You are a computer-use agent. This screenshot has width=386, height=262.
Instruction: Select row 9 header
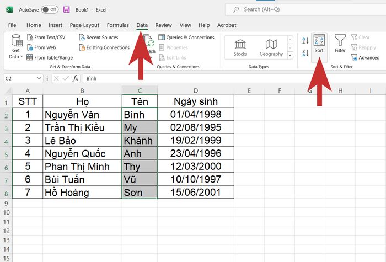click(x=6, y=203)
